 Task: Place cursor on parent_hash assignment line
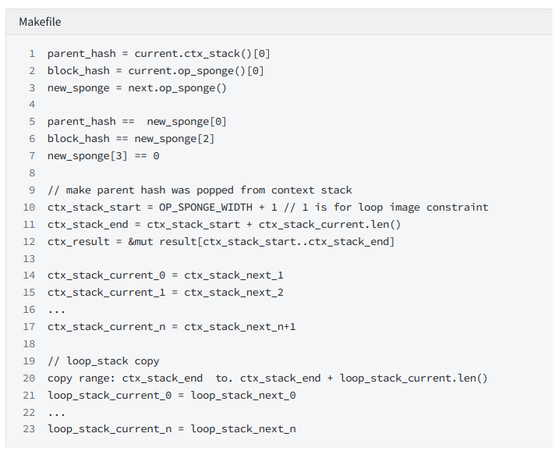[158, 54]
